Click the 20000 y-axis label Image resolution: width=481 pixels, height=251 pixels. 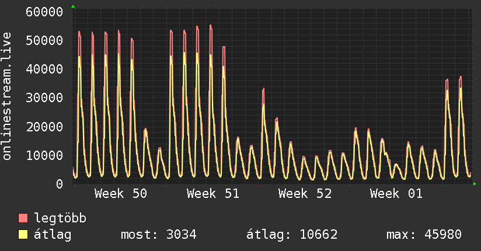coord(44,127)
